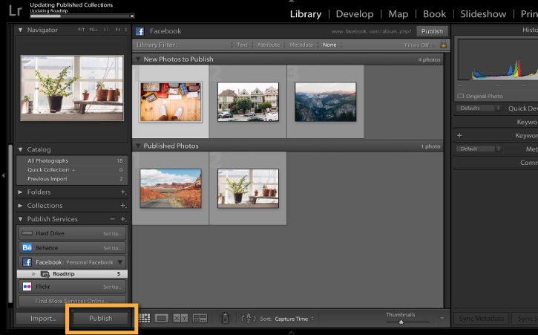
Task: Open toolbar options down arrow
Action: [x=442, y=319]
